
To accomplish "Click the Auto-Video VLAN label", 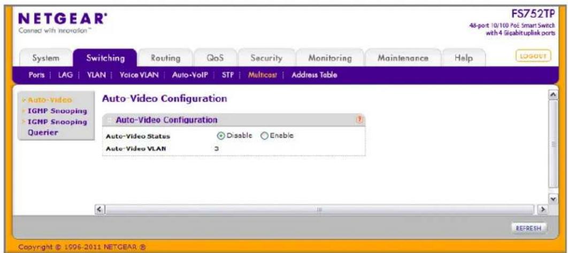I will point(135,148).
